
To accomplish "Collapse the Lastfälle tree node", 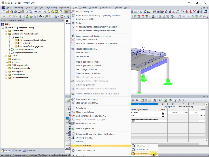I will [9, 37].
